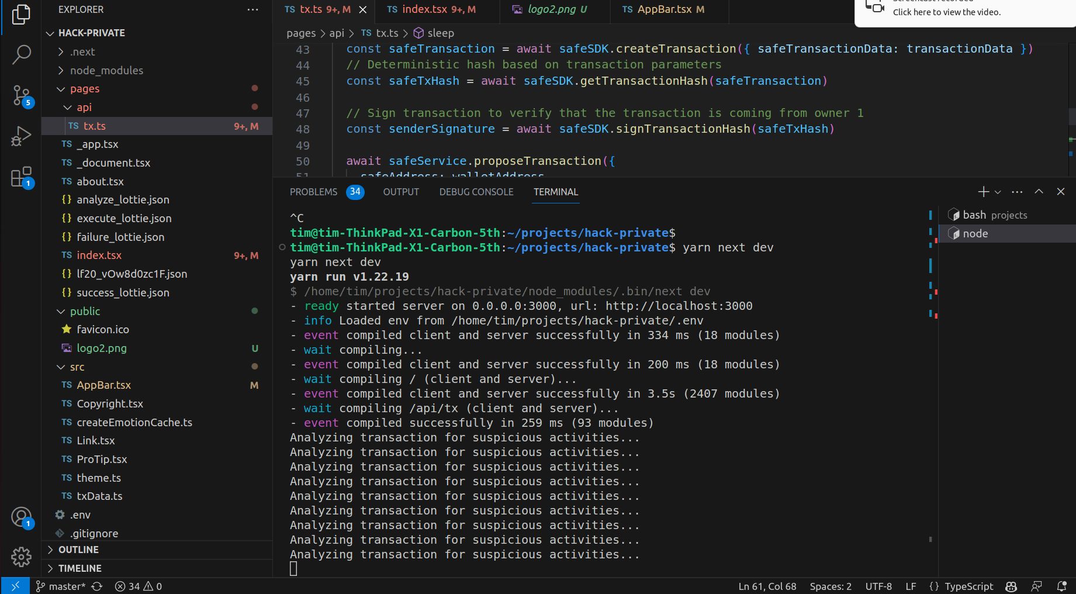The image size is (1076, 594).
Task: Open analyze_lottie.json file
Action: coord(157,199)
